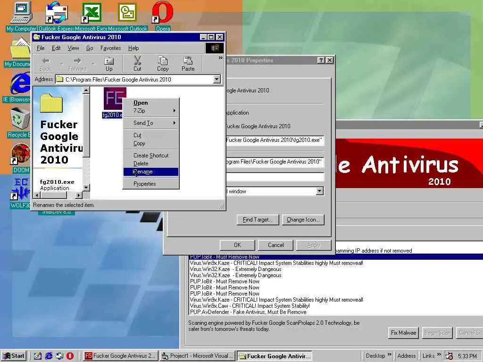The image size is (483, 362).
Task: Open the Microsoft Outlook desktop icon
Action: (127, 16)
